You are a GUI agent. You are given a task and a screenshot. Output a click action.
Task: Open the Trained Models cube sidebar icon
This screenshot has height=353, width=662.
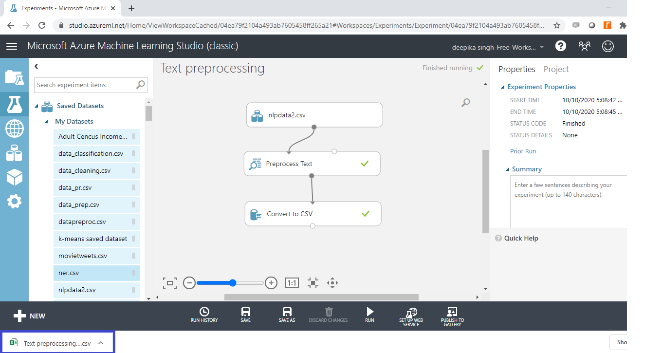click(x=14, y=177)
